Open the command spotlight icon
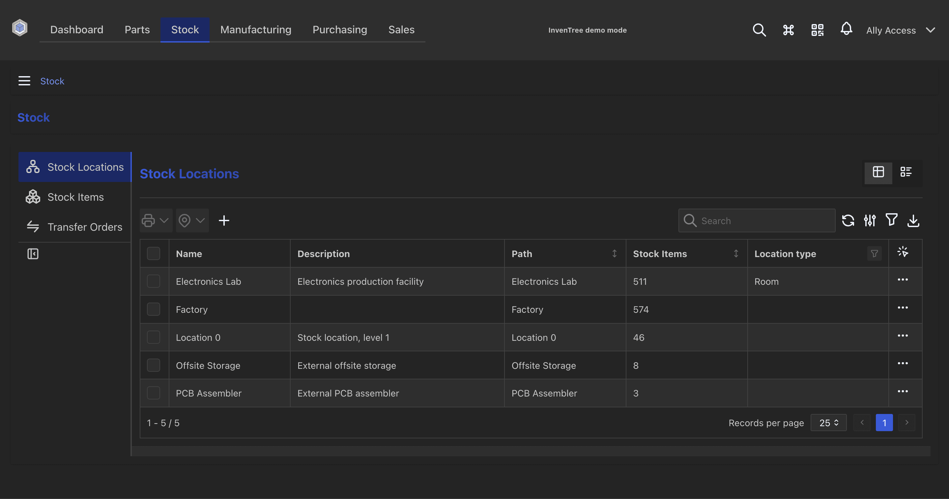949x499 pixels. click(x=788, y=30)
